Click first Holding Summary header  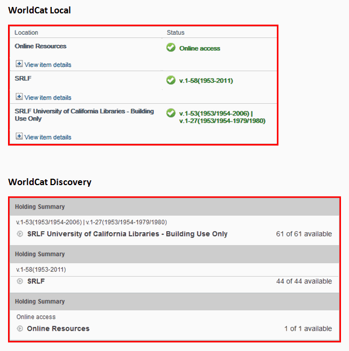pos(174,207)
